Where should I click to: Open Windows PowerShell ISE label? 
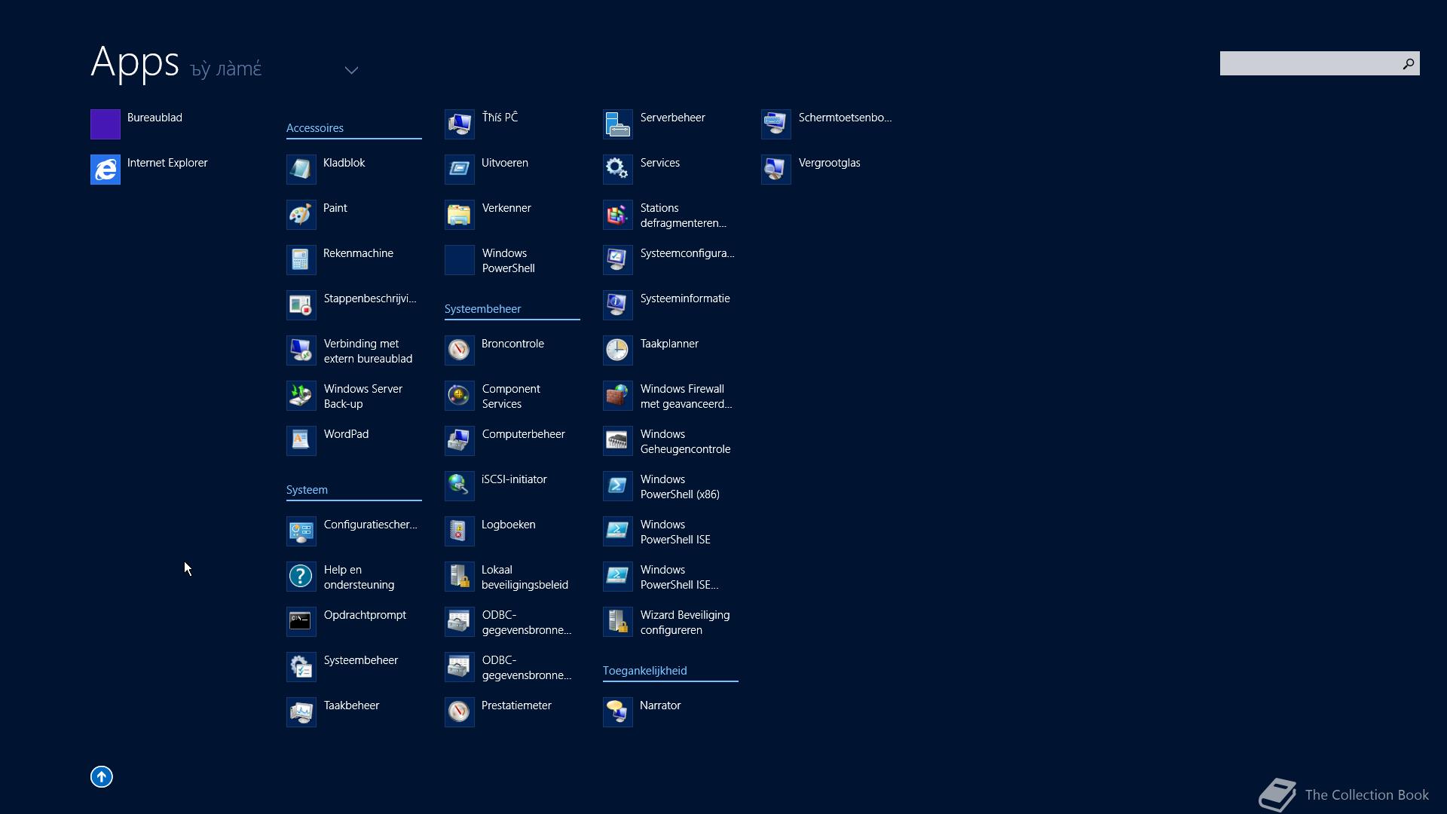(x=675, y=532)
